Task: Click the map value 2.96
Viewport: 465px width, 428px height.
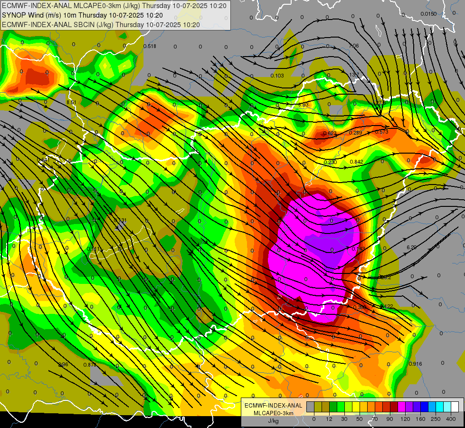Action: point(64,364)
